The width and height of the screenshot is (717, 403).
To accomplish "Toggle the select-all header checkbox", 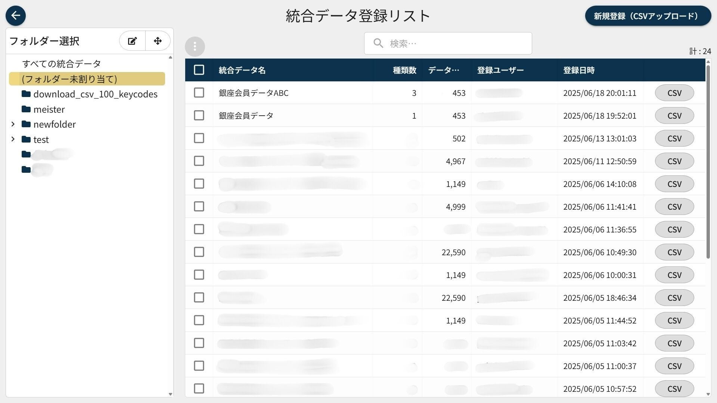I will pyautogui.click(x=199, y=70).
